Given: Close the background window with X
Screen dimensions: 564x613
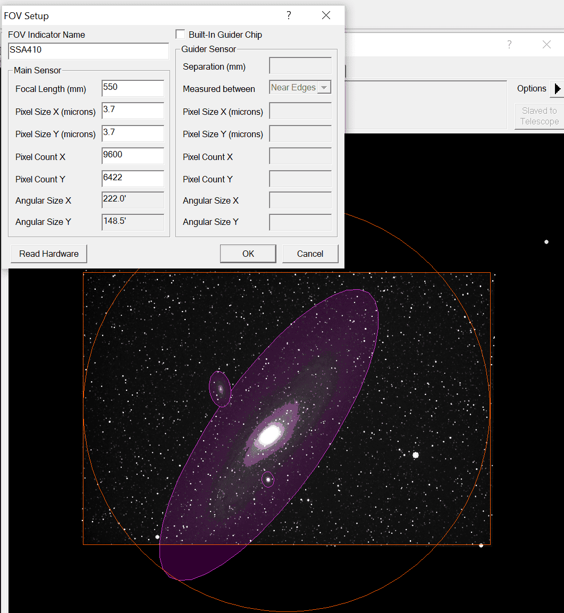Looking at the screenshot, I should click(x=546, y=45).
